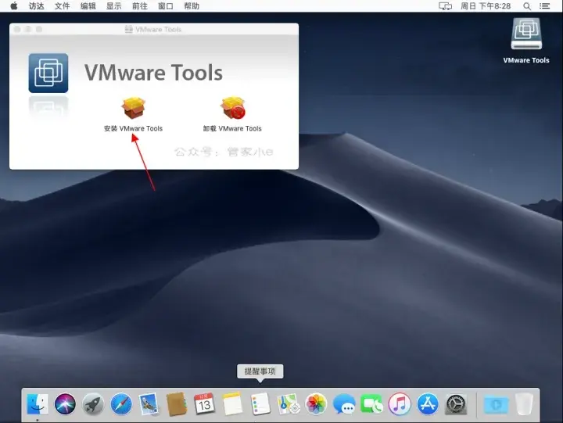Open iTunes music icon in dock
563x423 pixels.
[400, 404]
